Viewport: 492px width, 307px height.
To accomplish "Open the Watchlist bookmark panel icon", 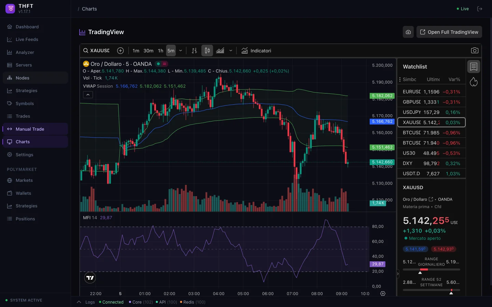I will tap(474, 67).
